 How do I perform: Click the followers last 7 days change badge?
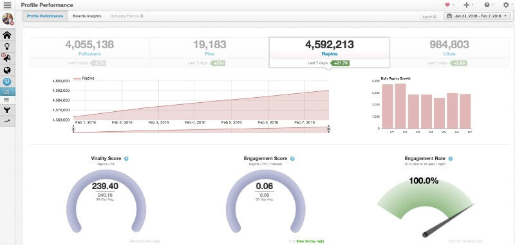[x=98, y=63]
